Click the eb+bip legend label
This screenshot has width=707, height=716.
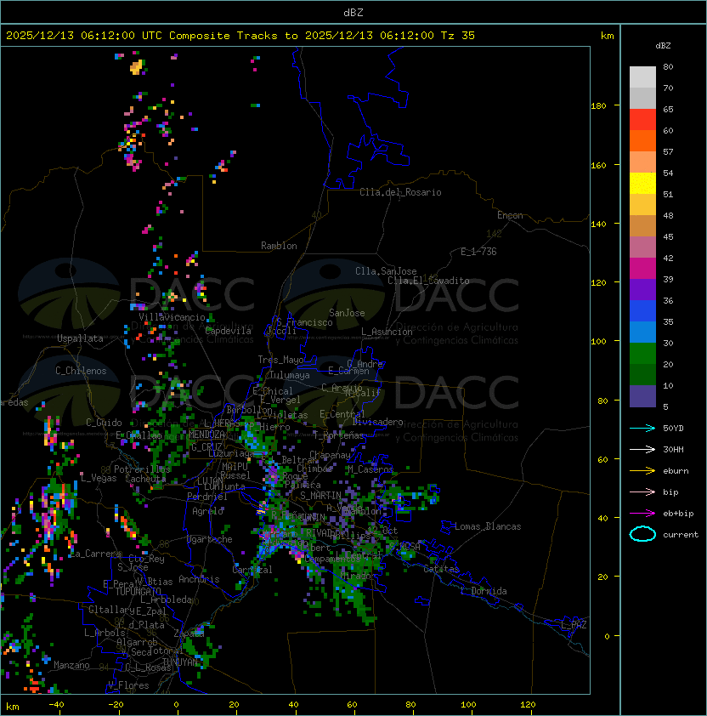(x=678, y=514)
